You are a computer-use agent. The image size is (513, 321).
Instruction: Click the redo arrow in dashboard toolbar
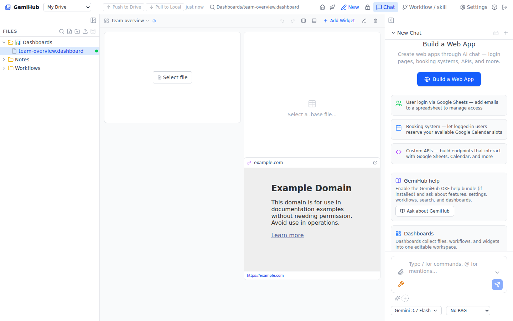tap(293, 21)
